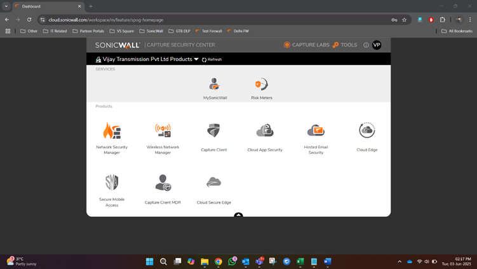Open the GTB DLP bookmarks folder

pos(180,31)
